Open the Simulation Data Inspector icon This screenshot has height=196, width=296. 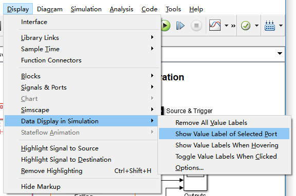215,25
